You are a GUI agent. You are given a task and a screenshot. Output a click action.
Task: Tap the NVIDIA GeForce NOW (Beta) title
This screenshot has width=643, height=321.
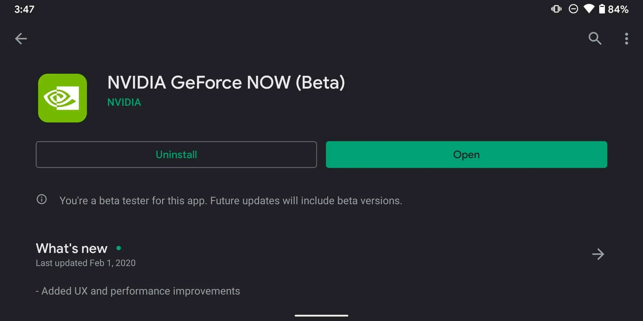coord(226,82)
